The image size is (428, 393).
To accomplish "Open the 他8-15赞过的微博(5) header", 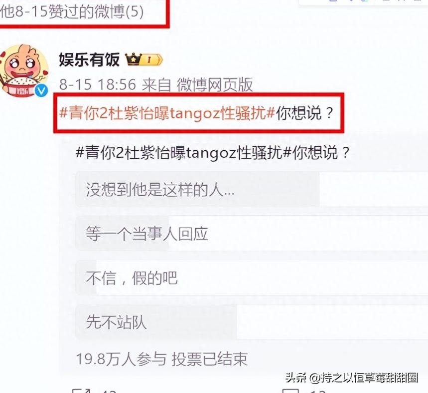I will tap(72, 12).
